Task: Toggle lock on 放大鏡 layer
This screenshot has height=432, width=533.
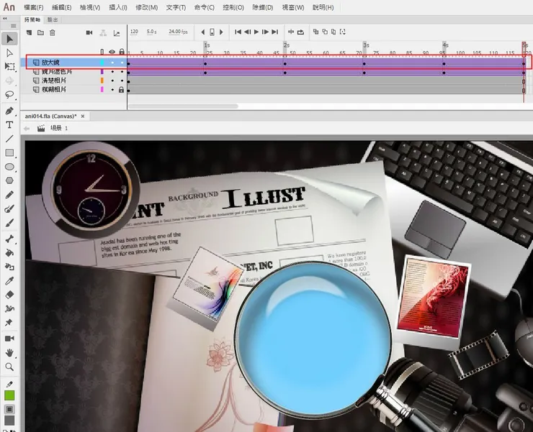Action: [122, 63]
